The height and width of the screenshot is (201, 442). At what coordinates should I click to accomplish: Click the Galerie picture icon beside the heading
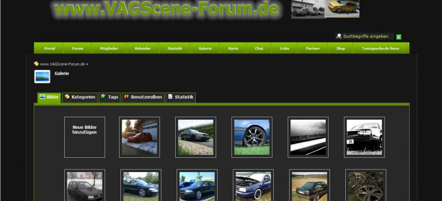(42, 77)
